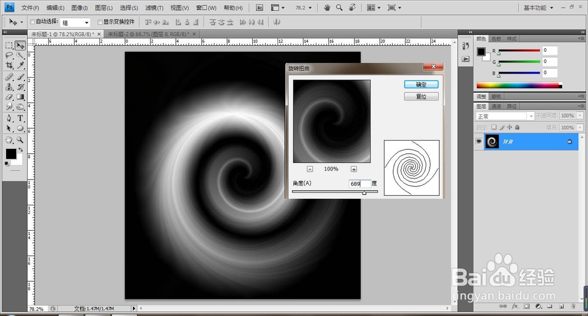Viewport: 588px width, 316px height.
Task: Open the 正常 blend mode dropdown
Action: pos(505,117)
